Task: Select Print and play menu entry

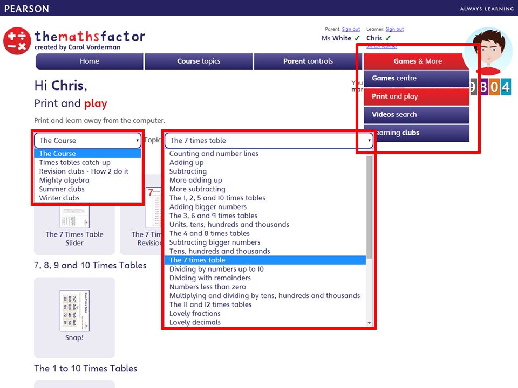Action: tap(417, 96)
